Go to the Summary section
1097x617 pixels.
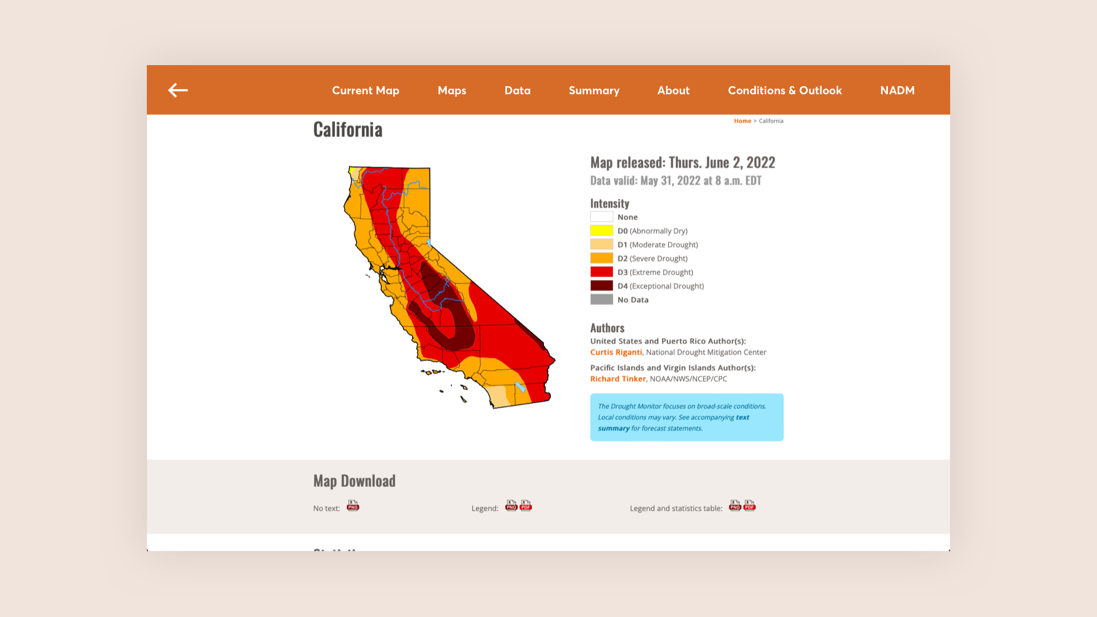coord(594,90)
